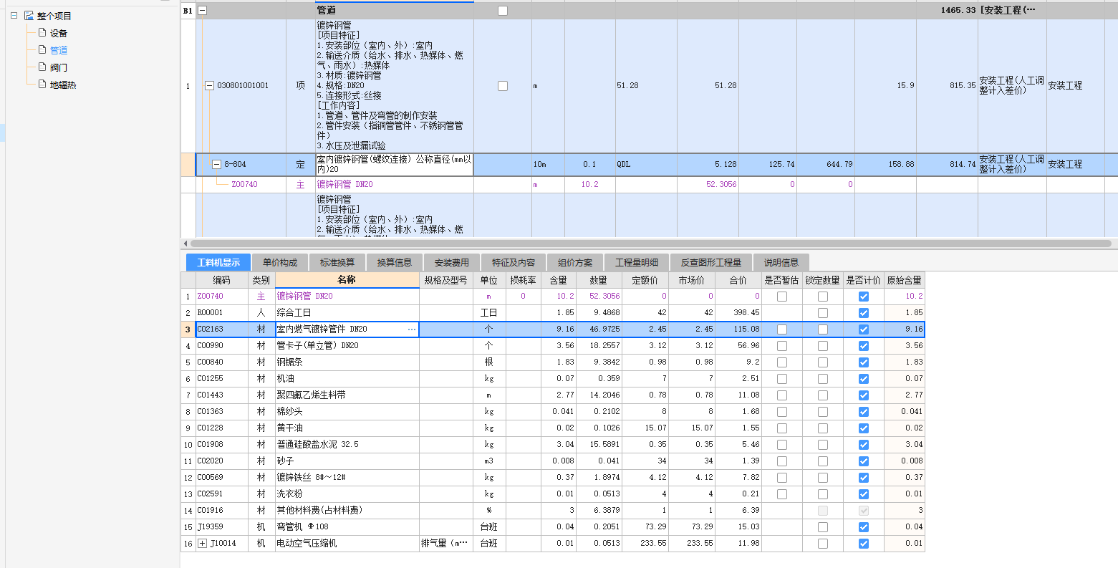Check 是否暂估 for 聚四氟乙烯生料带 row

[x=782, y=395]
